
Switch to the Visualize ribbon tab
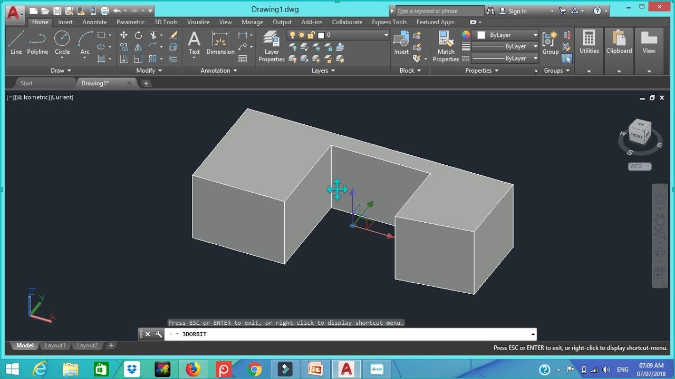coord(198,22)
